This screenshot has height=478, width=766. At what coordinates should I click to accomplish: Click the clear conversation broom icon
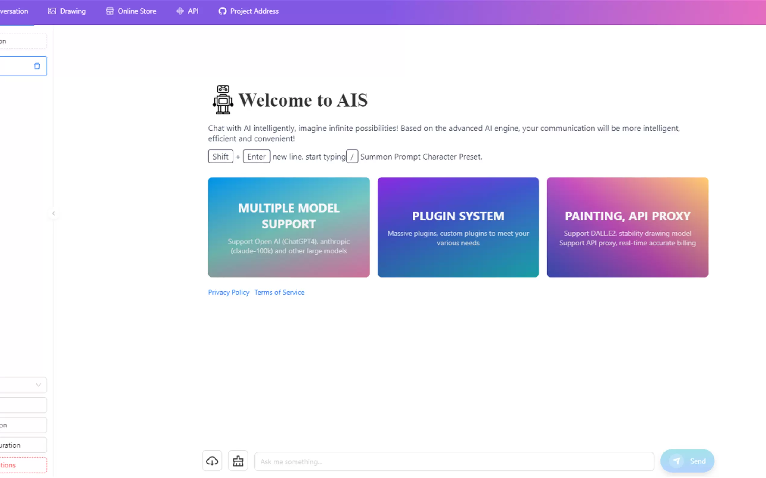pyautogui.click(x=238, y=461)
